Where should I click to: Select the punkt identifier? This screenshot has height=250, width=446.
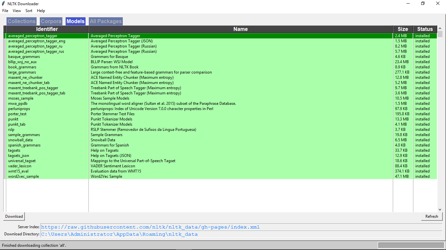pyautogui.click(x=13, y=119)
